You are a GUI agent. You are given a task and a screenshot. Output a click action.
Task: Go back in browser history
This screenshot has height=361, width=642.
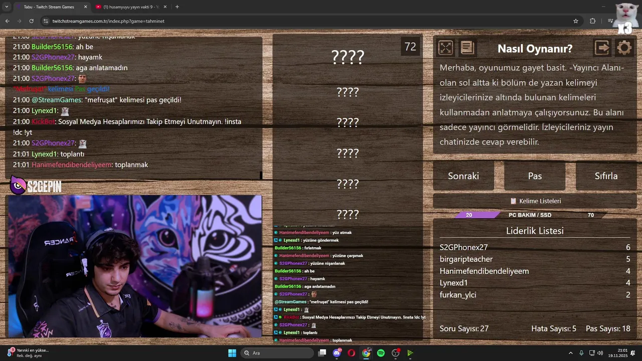[x=7, y=21]
